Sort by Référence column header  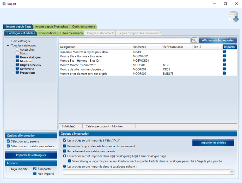click(147, 47)
